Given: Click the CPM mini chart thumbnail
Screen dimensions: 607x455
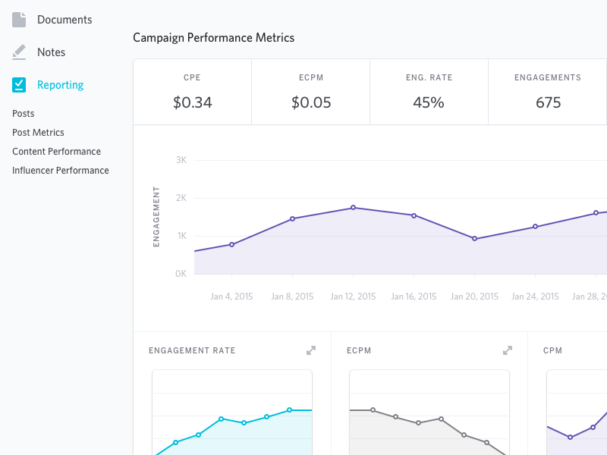Looking at the screenshot, I should 577,413.
